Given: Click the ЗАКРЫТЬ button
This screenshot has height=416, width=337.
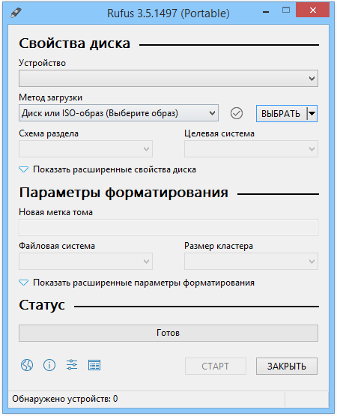Looking at the screenshot, I should pyautogui.click(x=287, y=366).
